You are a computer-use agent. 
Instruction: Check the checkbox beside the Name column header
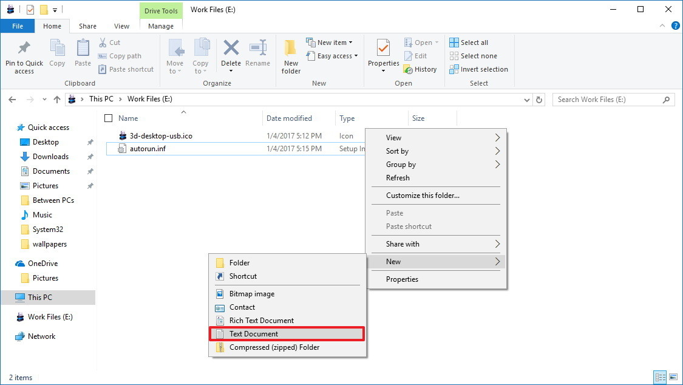point(109,118)
